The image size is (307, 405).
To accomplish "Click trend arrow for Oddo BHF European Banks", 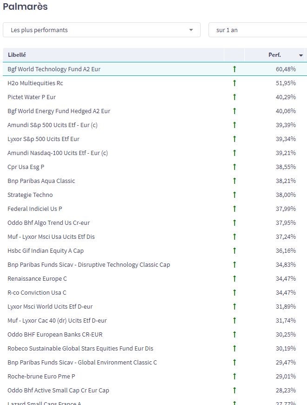I will pos(235,334).
